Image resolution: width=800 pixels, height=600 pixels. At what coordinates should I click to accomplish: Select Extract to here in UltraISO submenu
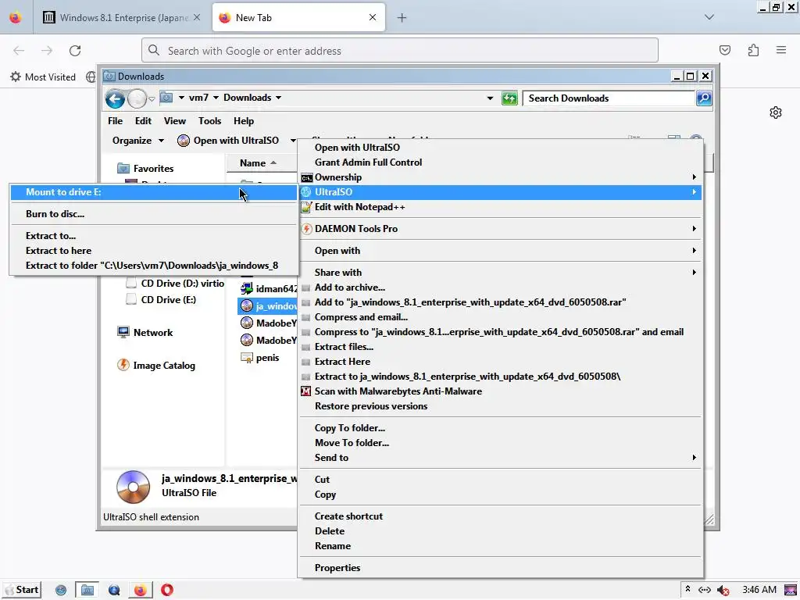[x=153, y=251]
